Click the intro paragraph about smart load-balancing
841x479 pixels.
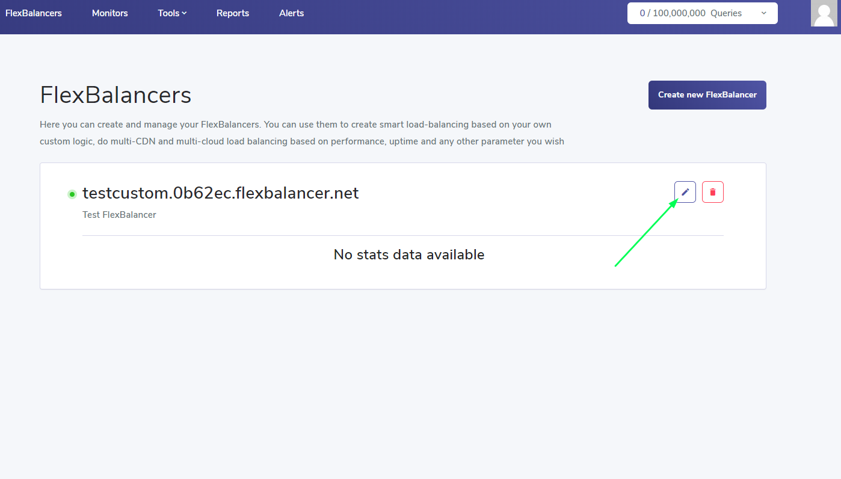pos(301,133)
